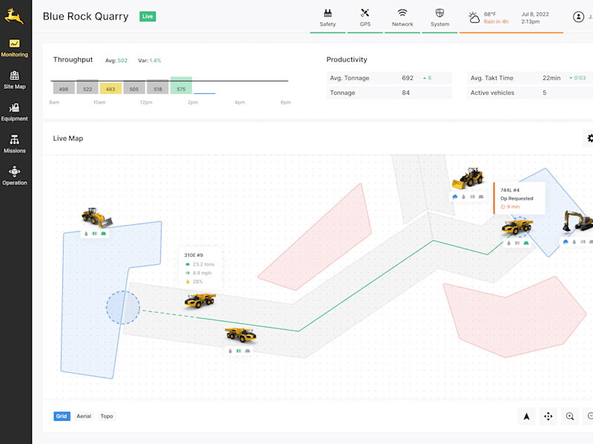The image size is (593, 444).
Task: Click the status icons under the lower dump truck
Action: tap(239, 351)
